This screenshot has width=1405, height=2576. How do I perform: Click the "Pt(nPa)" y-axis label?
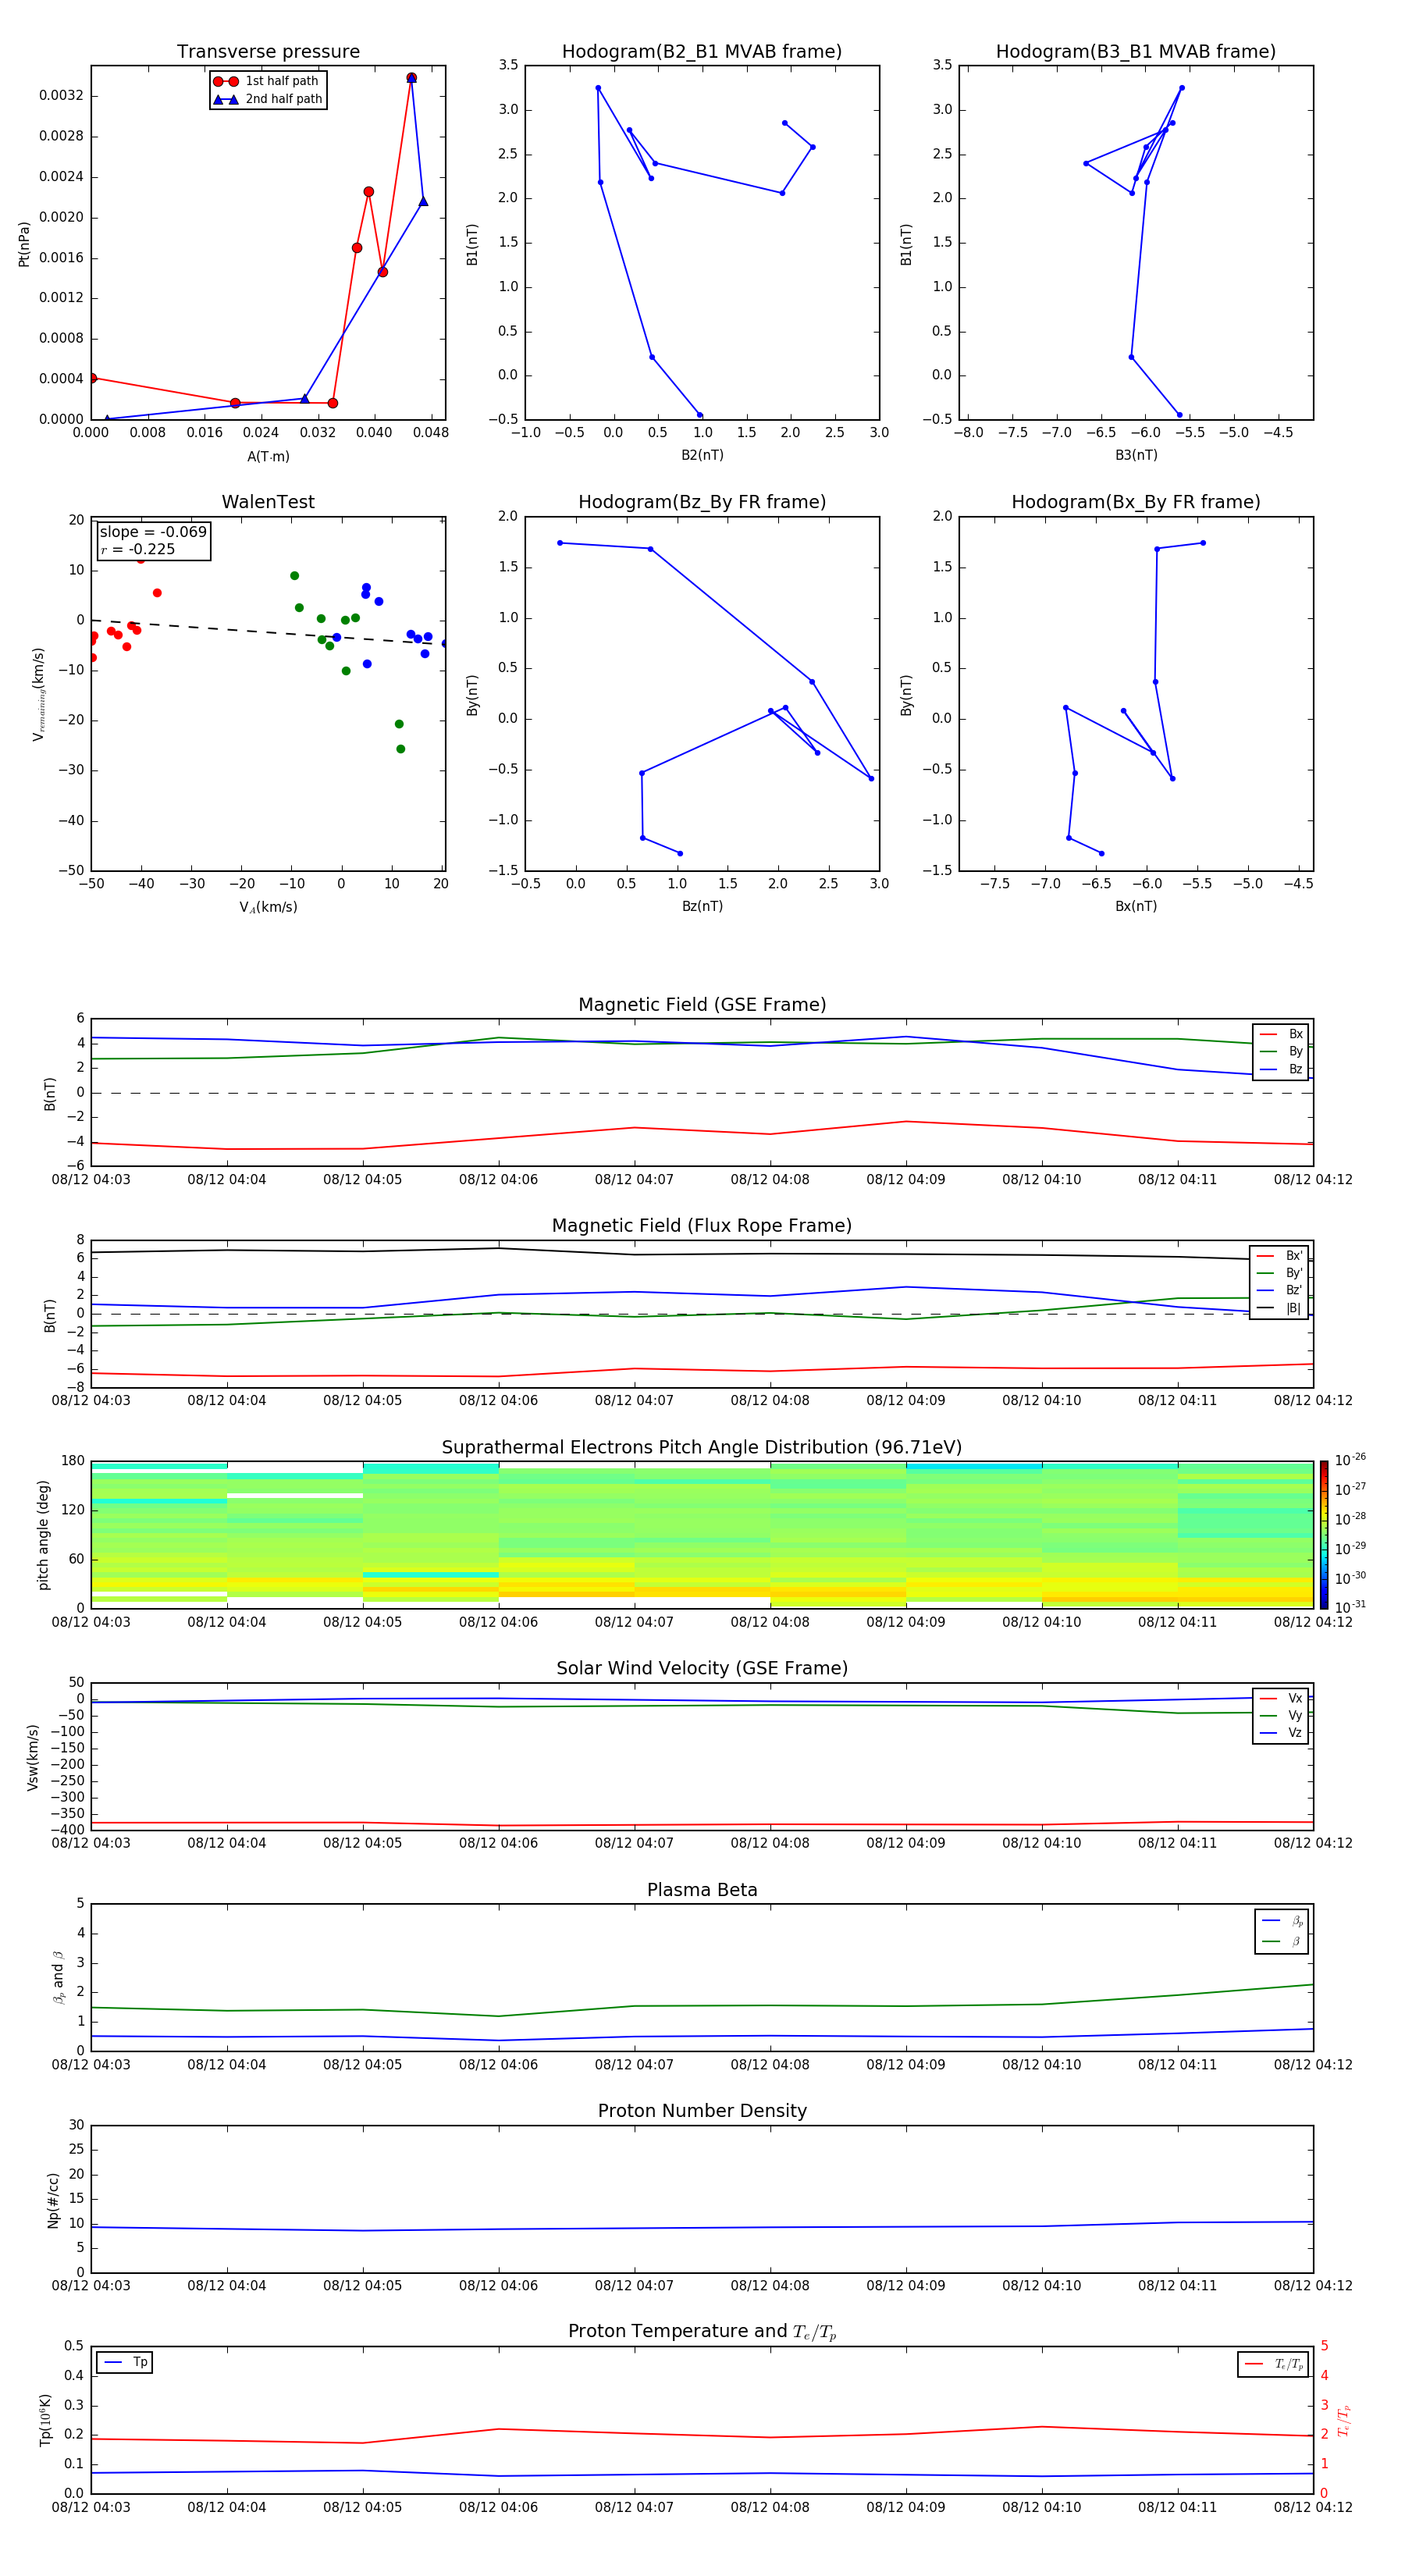24,244
